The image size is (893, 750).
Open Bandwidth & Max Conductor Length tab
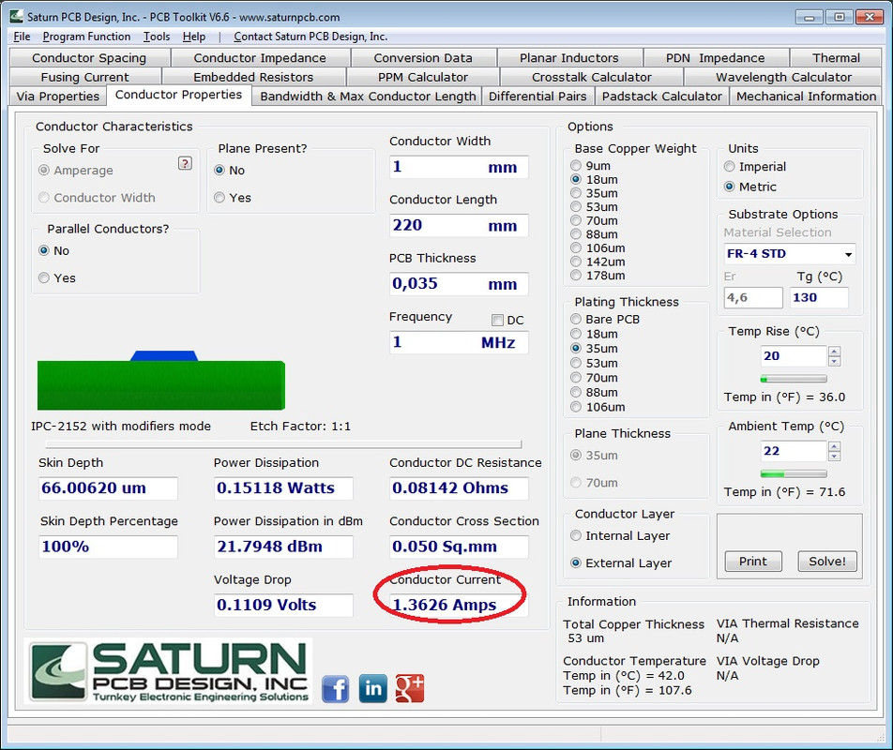tap(368, 97)
